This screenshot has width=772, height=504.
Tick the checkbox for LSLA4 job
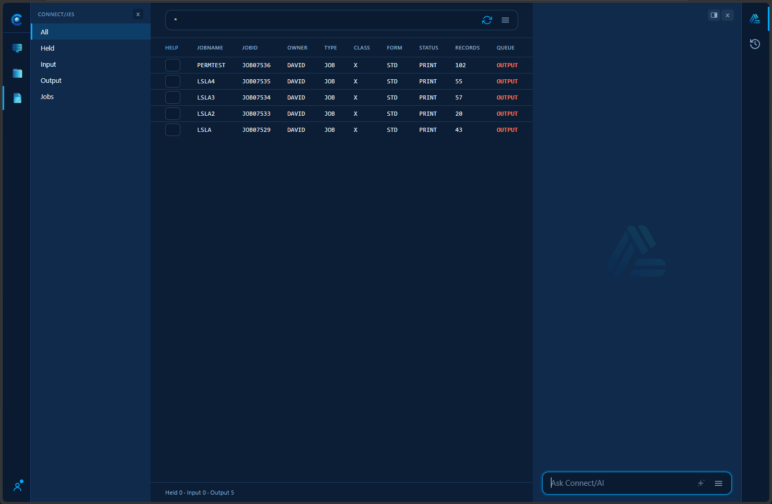(173, 81)
